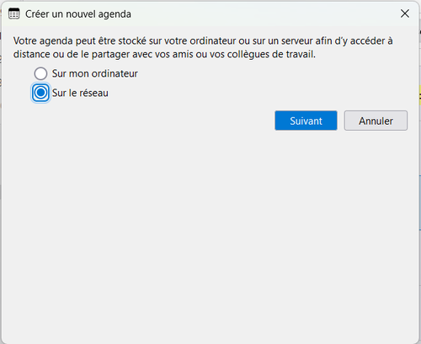Close the Créer un nouvel agenda dialog
421x344 pixels.
point(405,13)
